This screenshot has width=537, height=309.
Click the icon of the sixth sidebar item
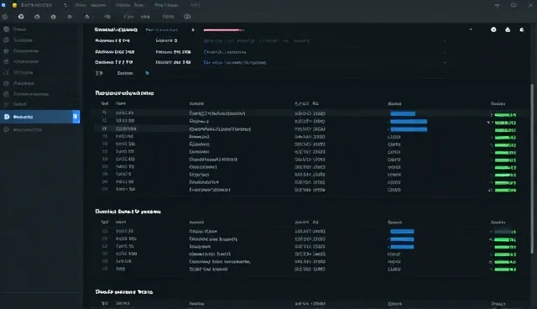(6, 83)
